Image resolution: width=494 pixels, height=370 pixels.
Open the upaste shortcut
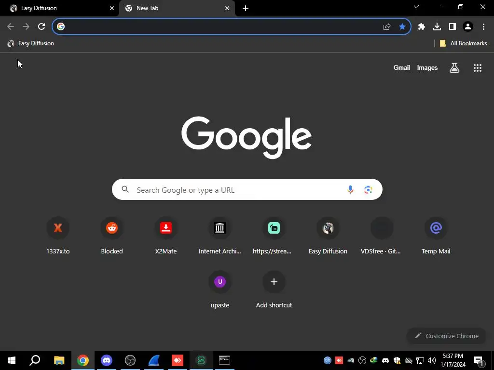pyautogui.click(x=220, y=289)
